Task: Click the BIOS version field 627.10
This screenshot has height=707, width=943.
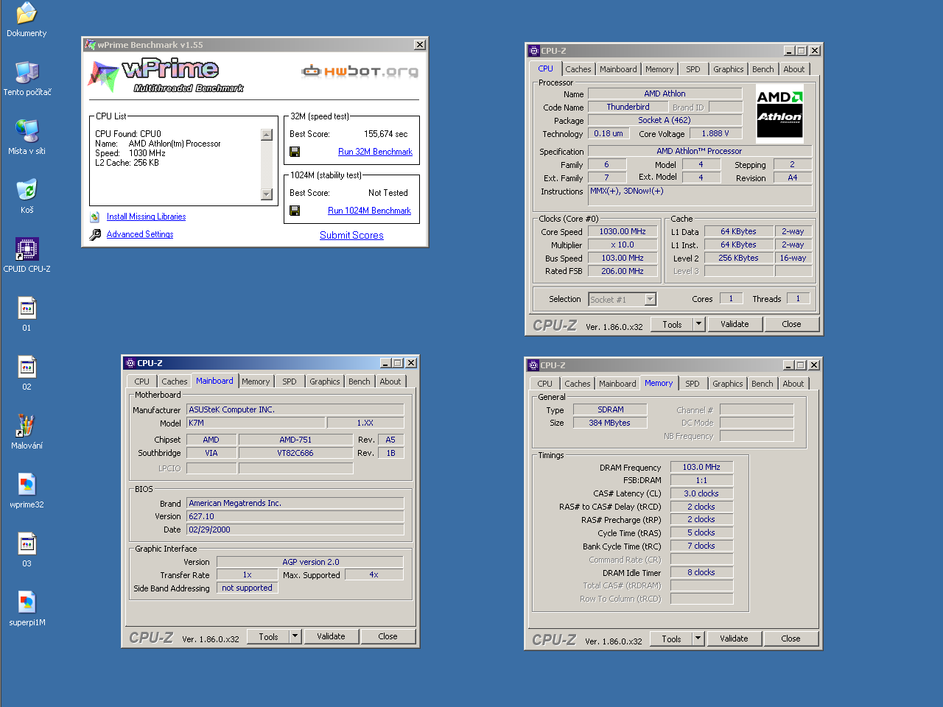Action: click(x=295, y=516)
